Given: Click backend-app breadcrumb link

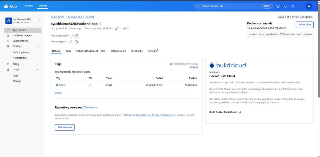Looking at the screenshot, I should (75, 17).
